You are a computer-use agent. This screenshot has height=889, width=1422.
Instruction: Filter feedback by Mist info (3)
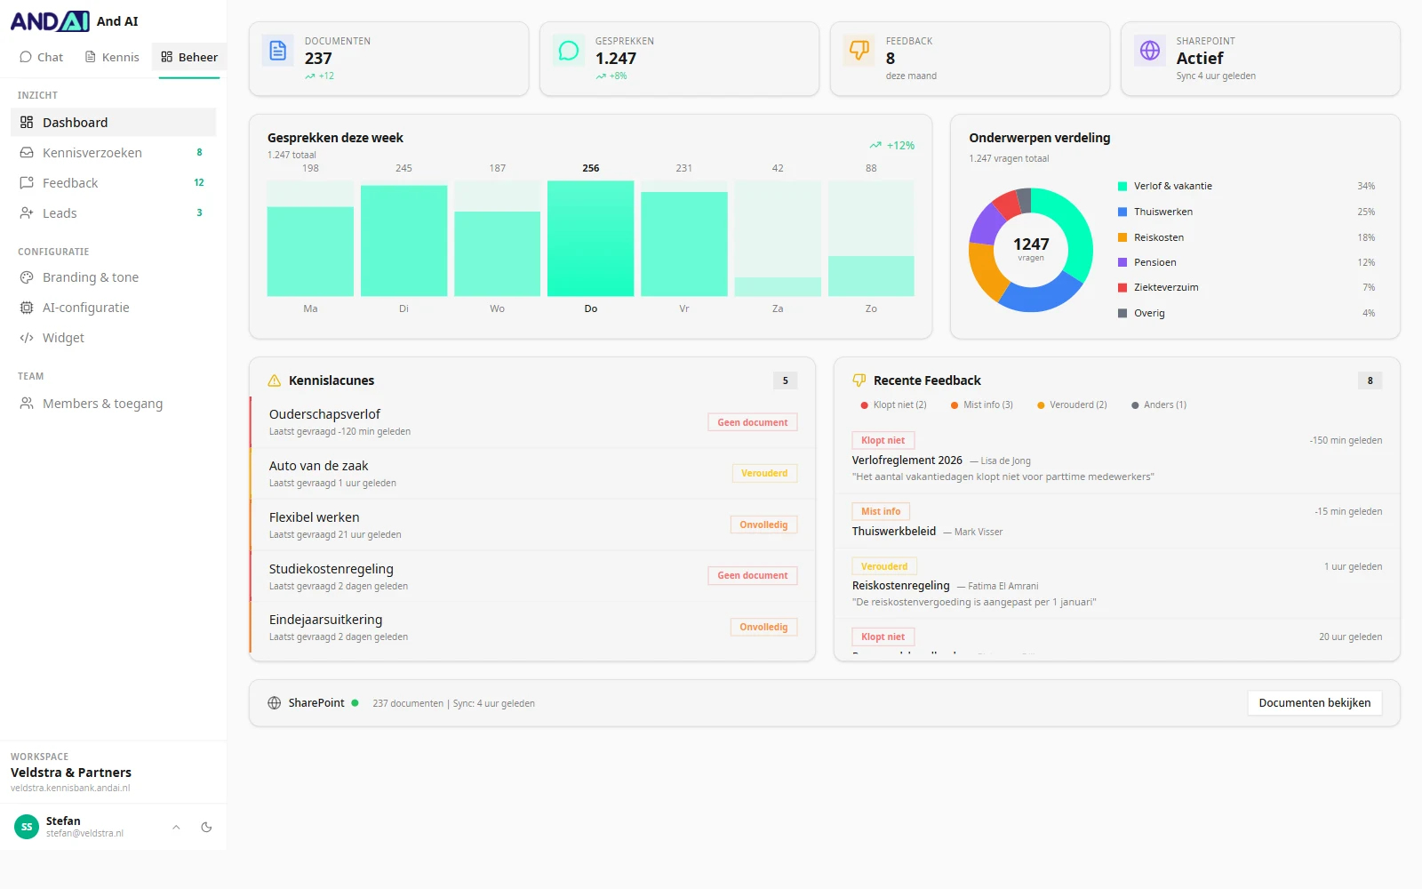click(x=982, y=405)
